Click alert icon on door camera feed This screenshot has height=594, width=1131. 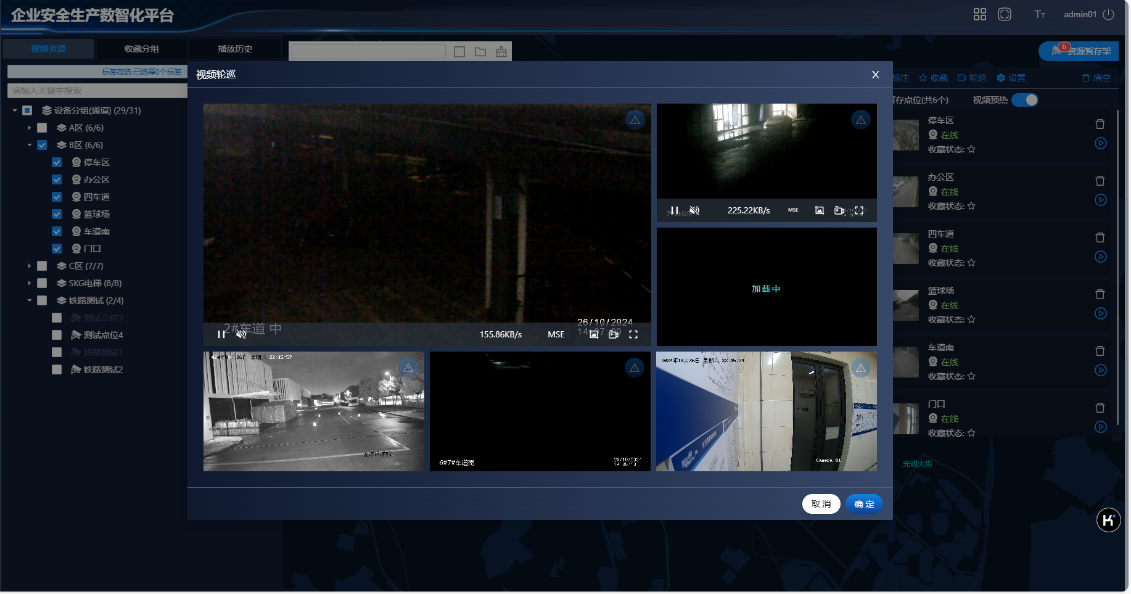[x=860, y=368]
